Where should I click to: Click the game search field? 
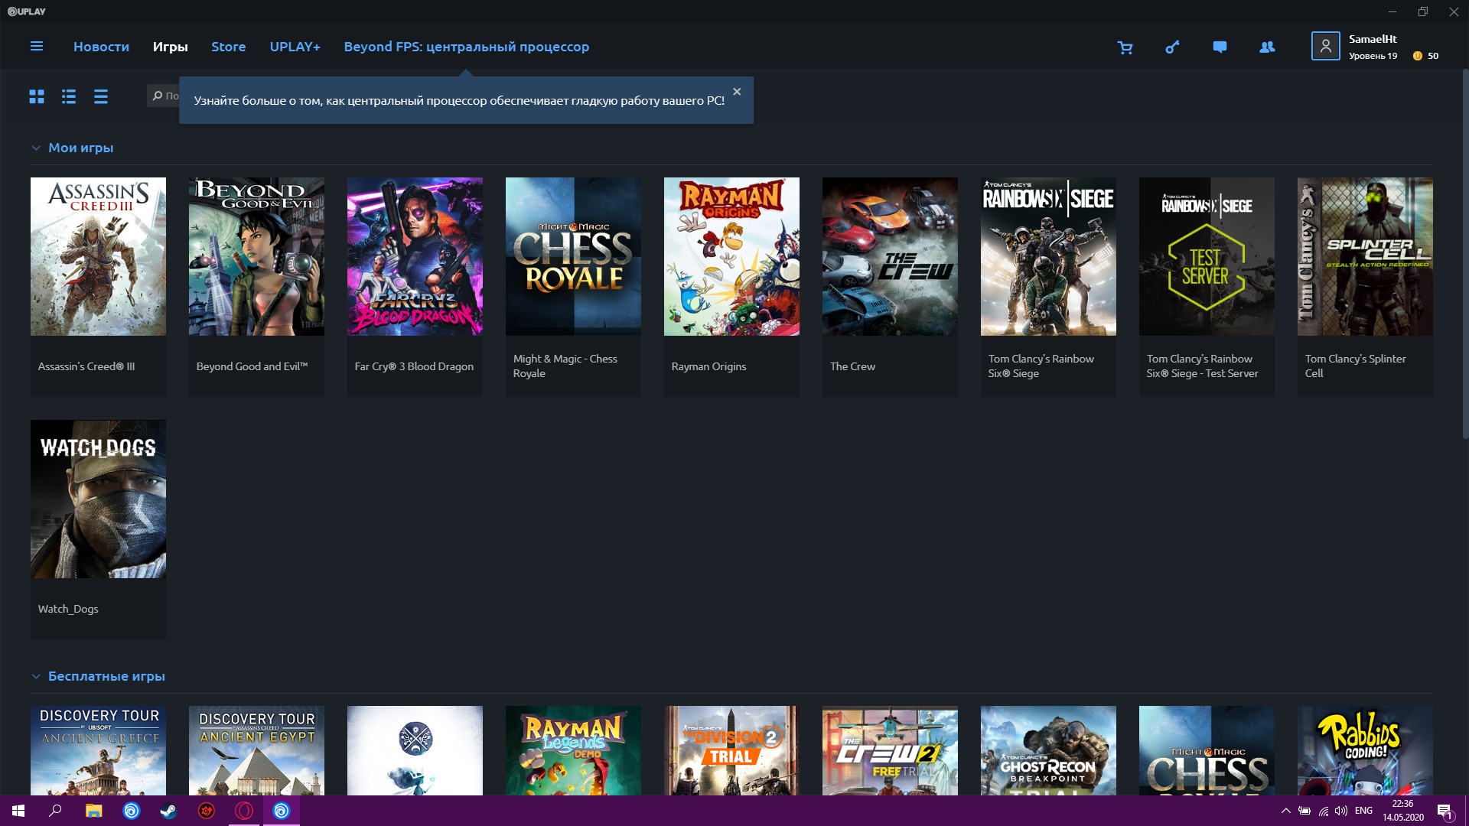[x=163, y=96]
